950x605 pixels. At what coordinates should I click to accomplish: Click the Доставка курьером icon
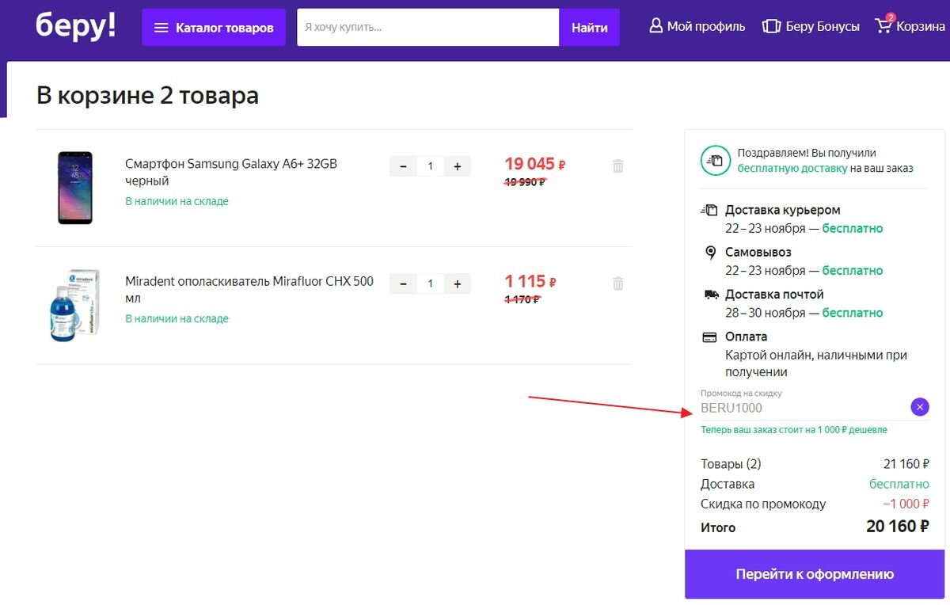[x=709, y=210]
